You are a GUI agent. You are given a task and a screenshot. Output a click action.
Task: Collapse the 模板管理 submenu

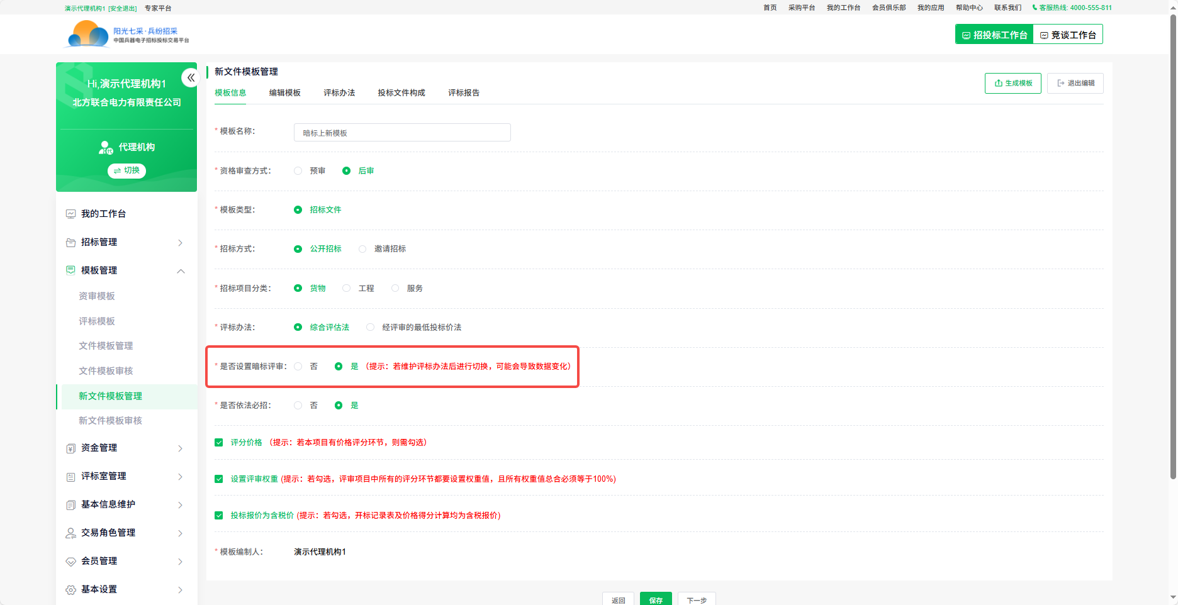(x=181, y=270)
